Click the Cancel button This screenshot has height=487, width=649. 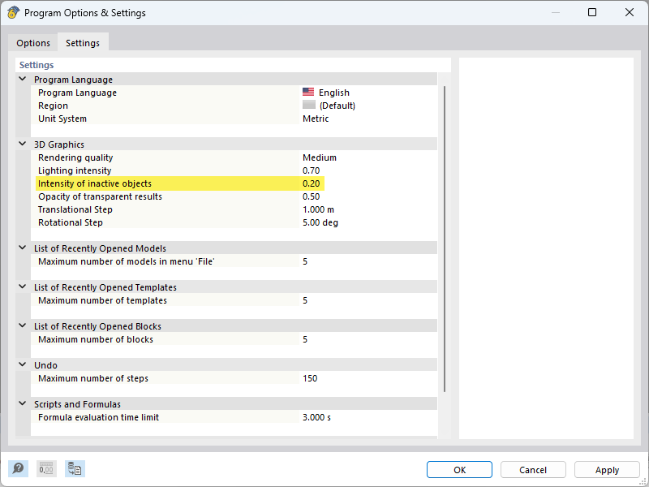tap(533, 470)
